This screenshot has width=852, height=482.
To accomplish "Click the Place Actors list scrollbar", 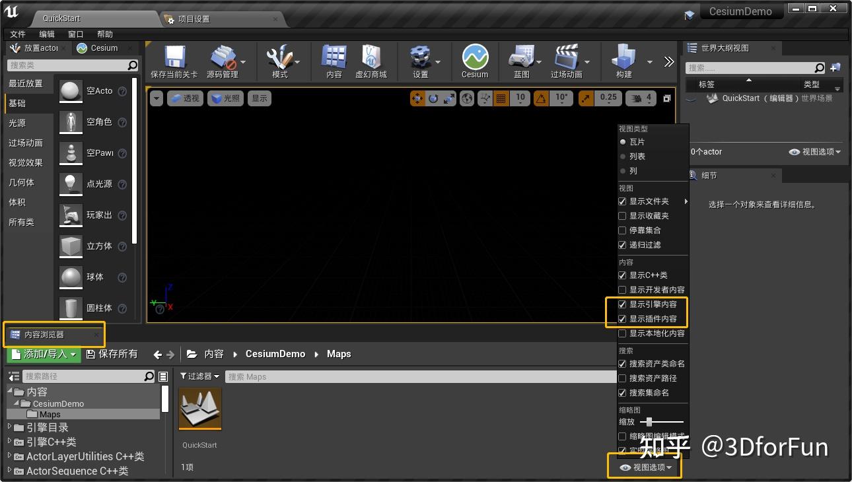I will 135,160.
